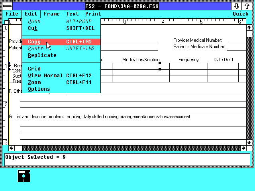The image size is (255, 191).
Task: Choose Cut from the Edit menu
Action: pyautogui.click(x=61, y=28)
